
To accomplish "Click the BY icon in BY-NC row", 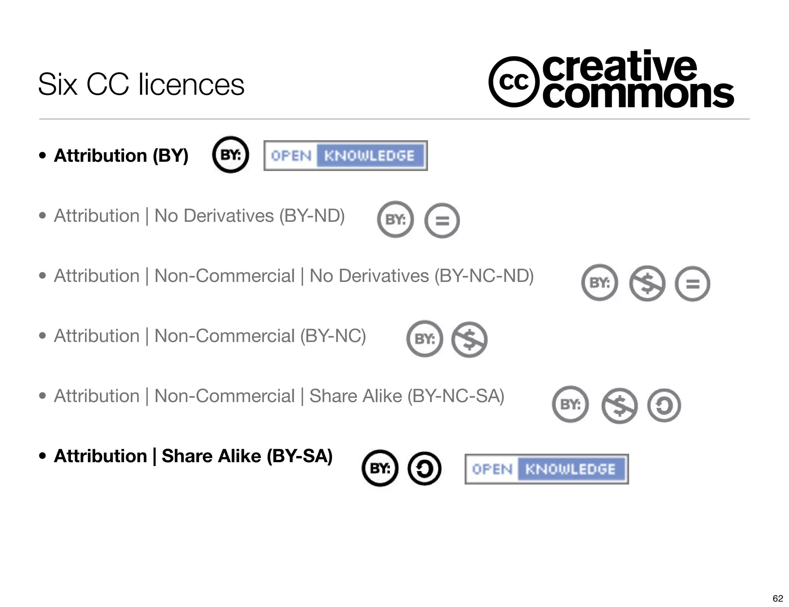I will 425,339.
